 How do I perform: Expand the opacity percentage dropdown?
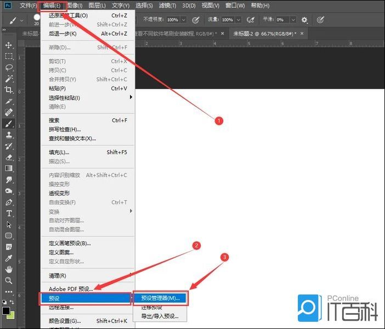[x=183, y=20]
